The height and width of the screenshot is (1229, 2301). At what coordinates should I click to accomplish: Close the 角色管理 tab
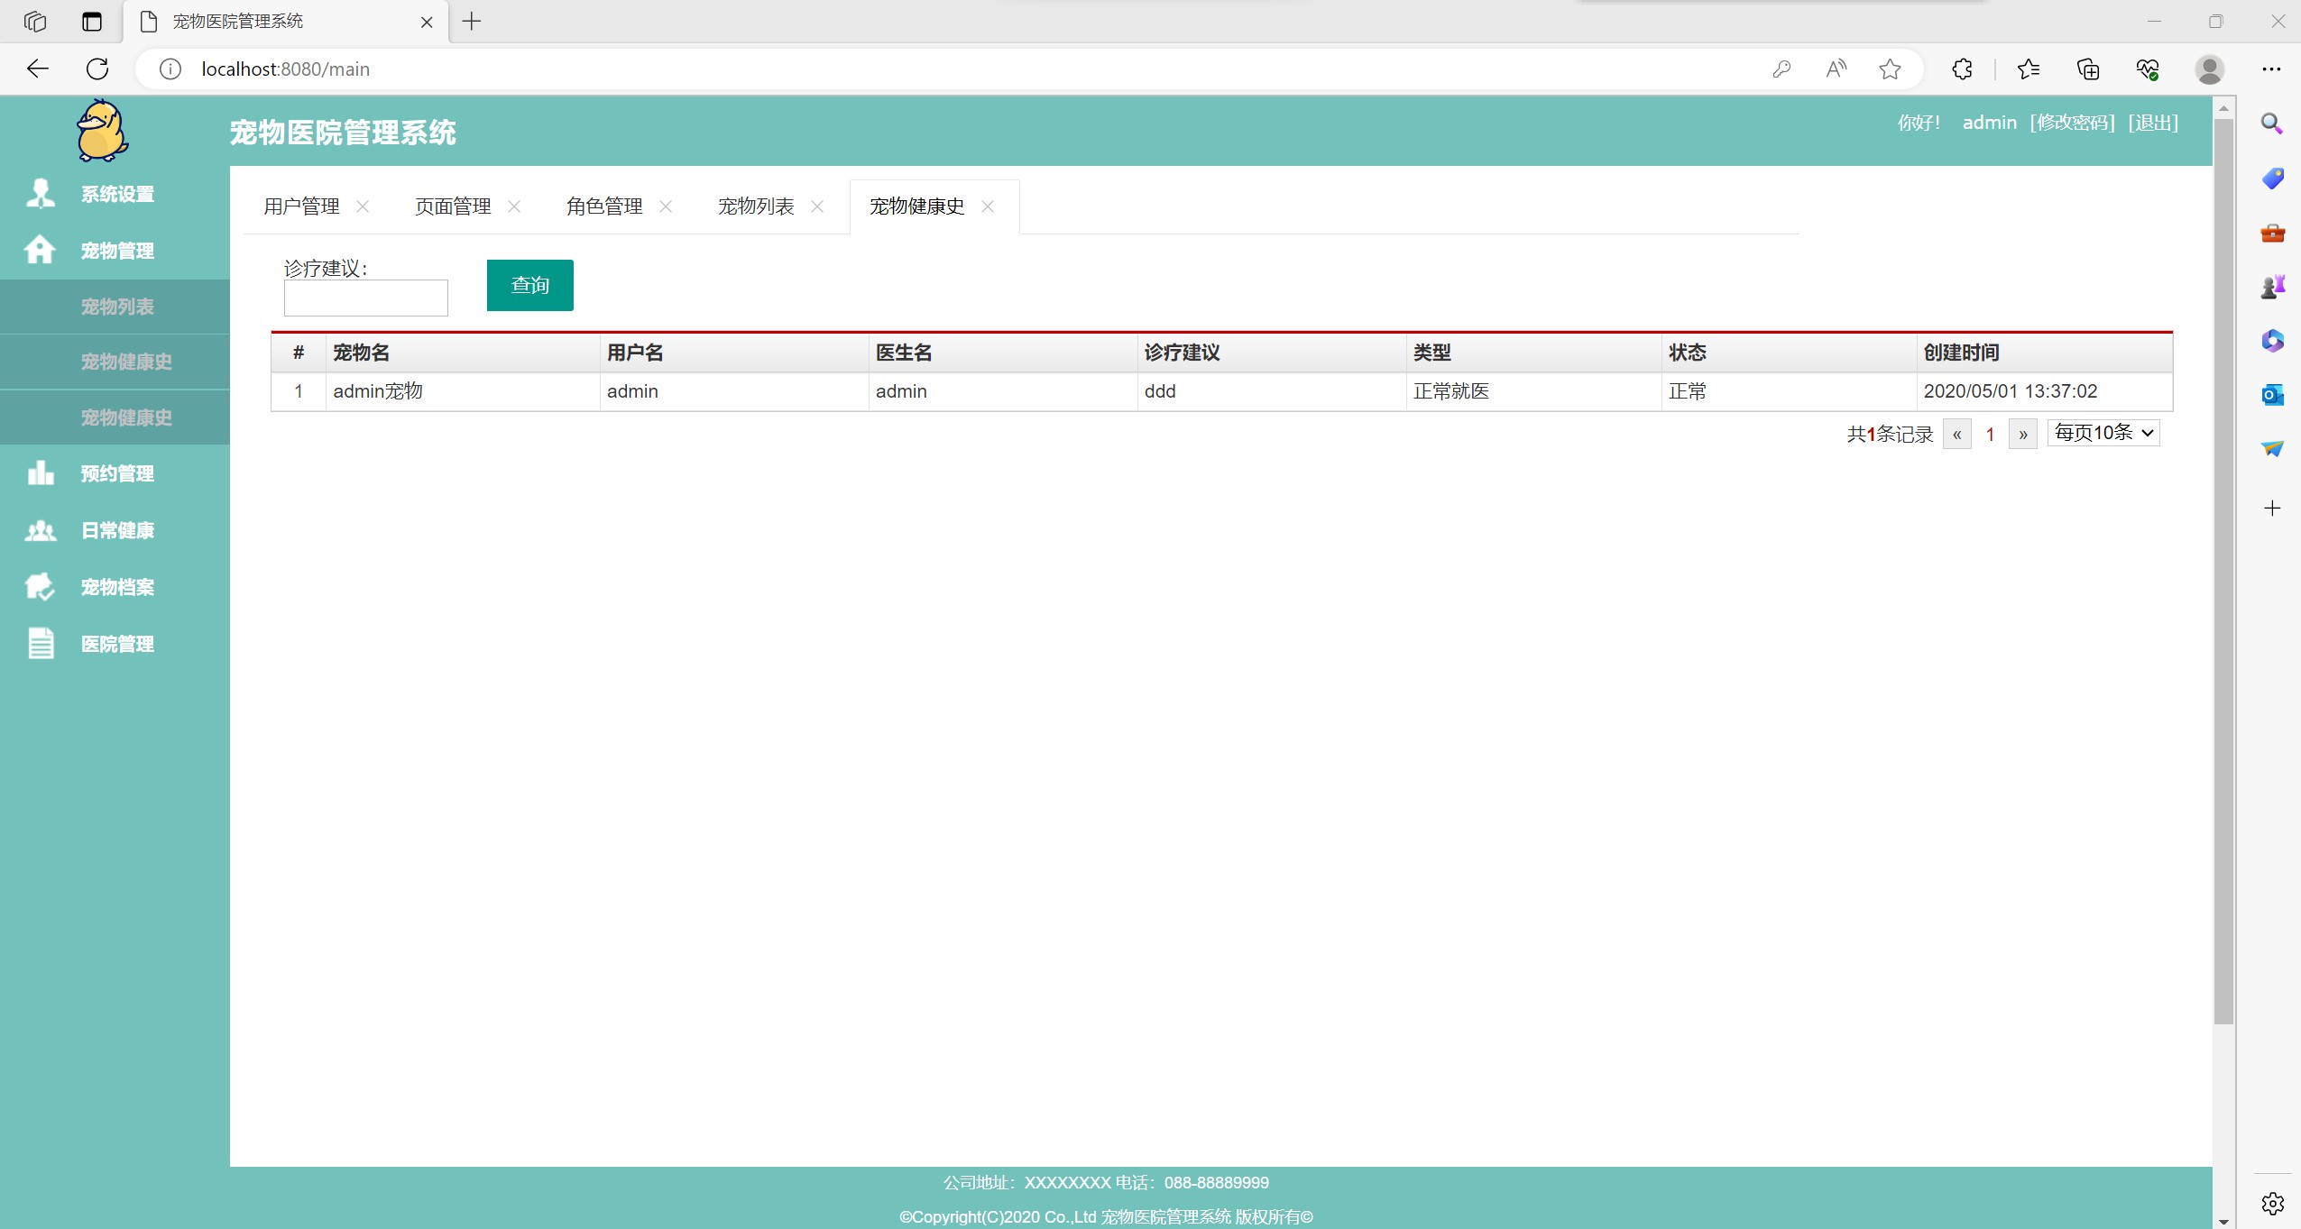click(x=666, y=206)
